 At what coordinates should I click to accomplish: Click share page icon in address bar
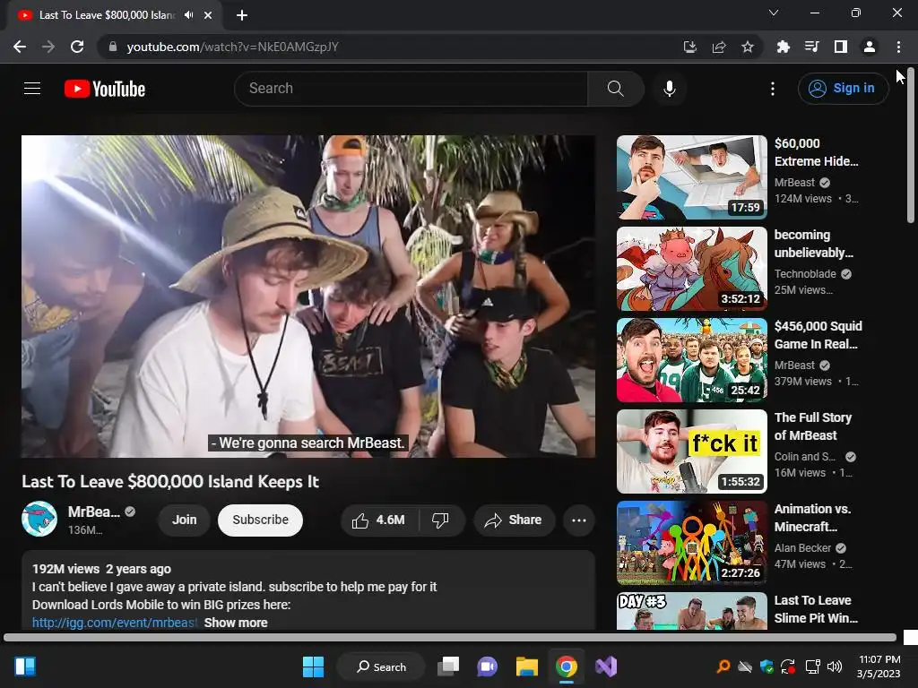point(719,47)
